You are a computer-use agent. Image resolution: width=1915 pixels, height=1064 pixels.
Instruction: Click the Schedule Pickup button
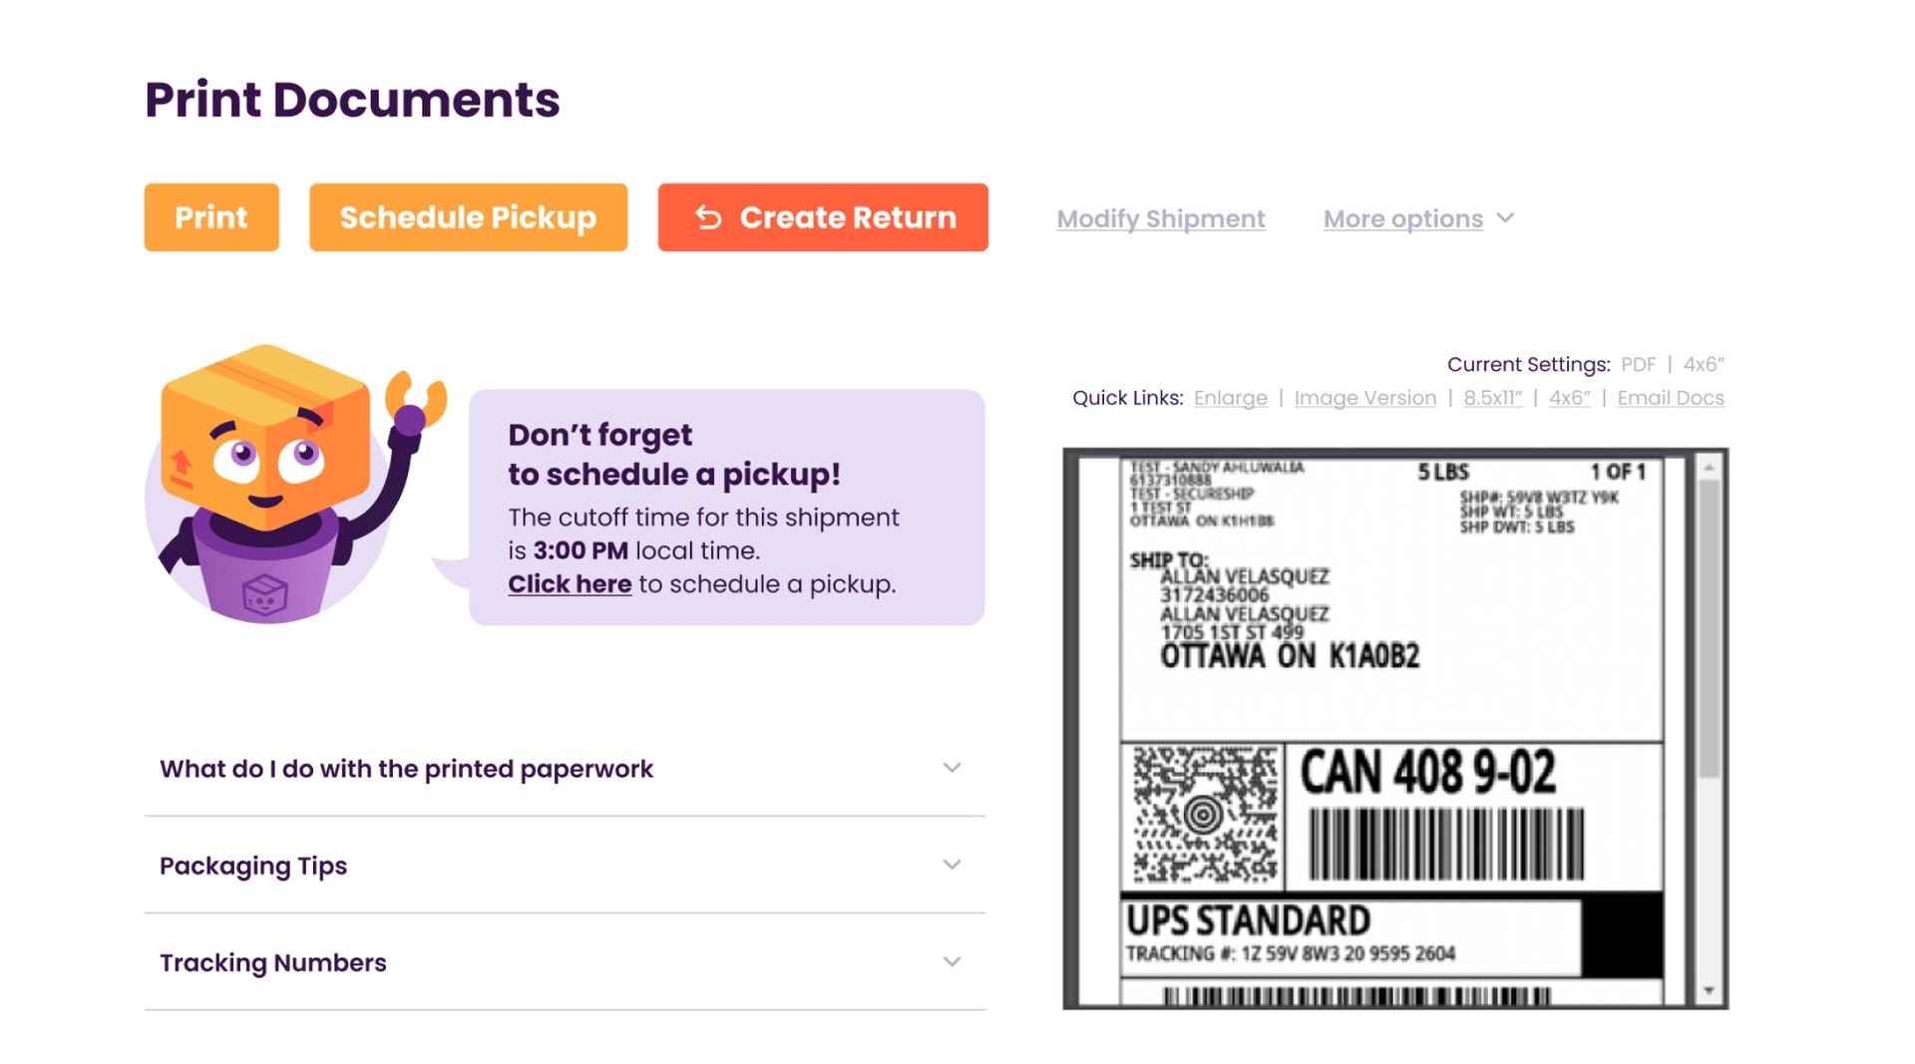tap(467, 217)
